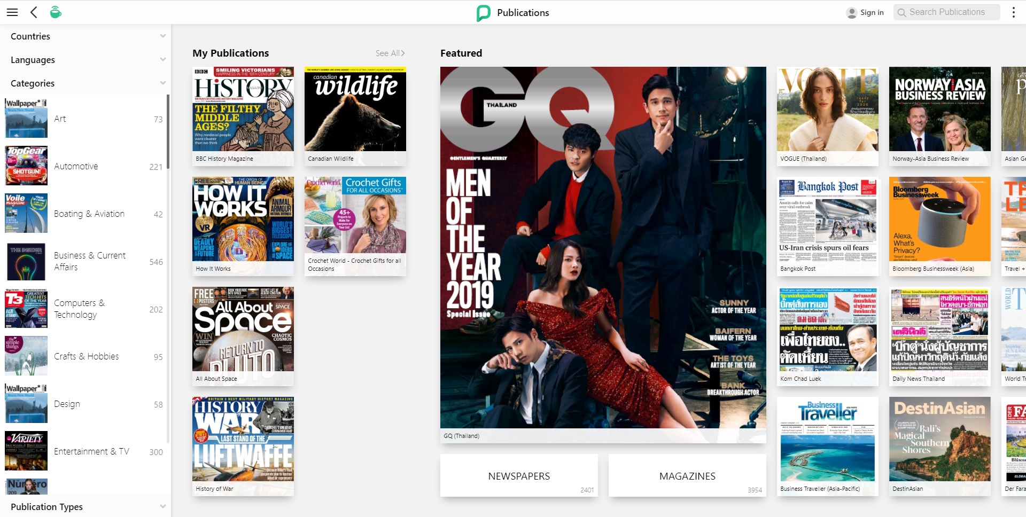This screenshot has height=517, width=1026.
Task: Open History of War cover
Action: (x=243, y=446)
